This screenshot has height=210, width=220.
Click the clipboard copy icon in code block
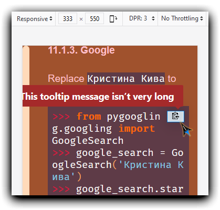[x=175, y=117]
